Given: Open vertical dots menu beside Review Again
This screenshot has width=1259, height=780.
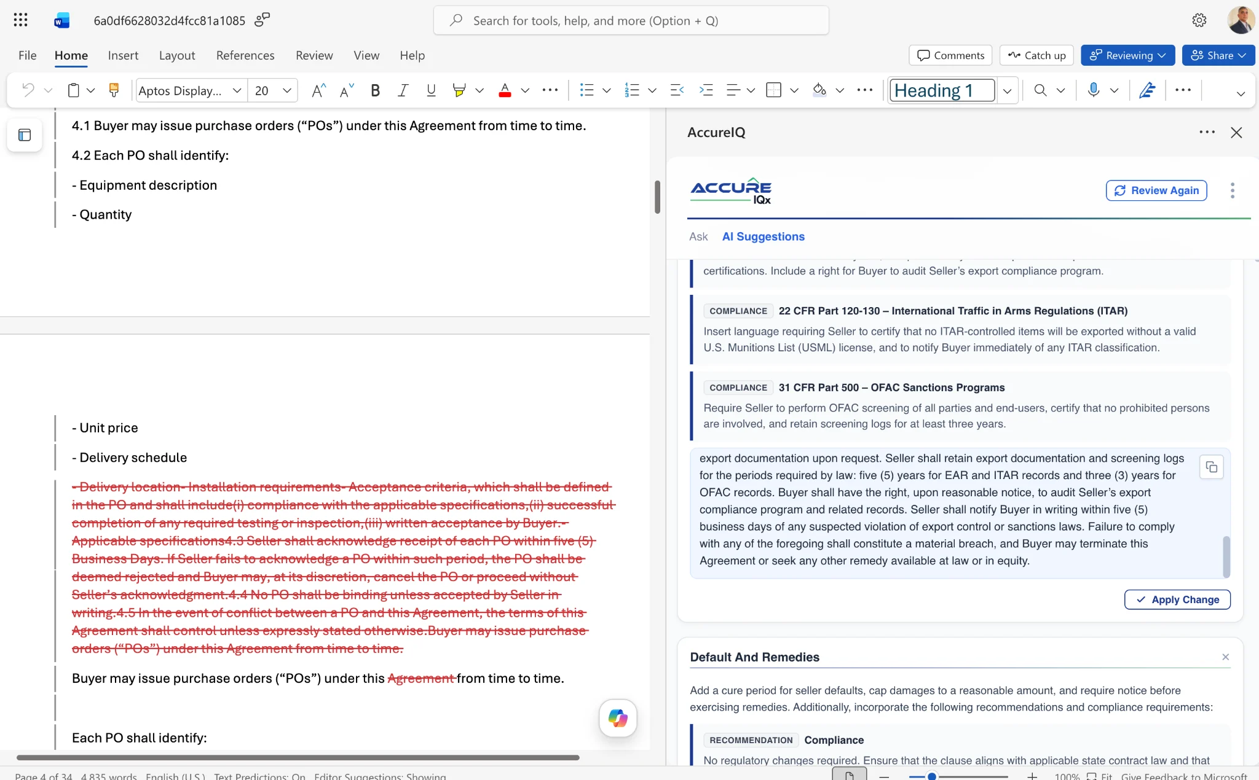Looking at the screenshot, I should 1232,190.
